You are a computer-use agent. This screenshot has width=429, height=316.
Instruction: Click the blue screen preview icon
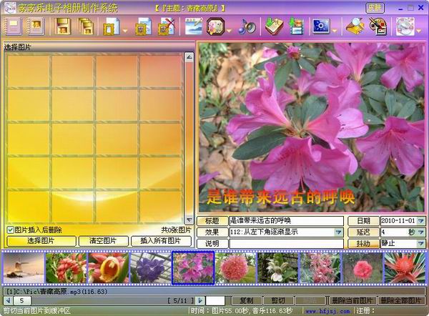pos(320,26)
